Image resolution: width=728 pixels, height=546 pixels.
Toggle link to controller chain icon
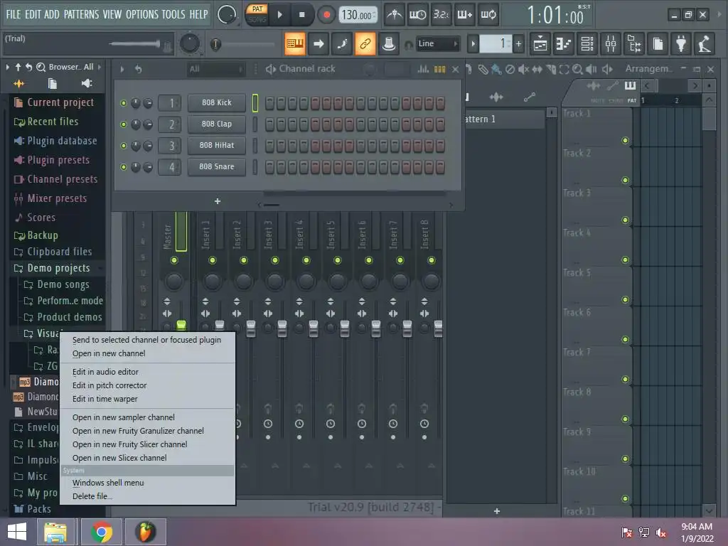365,43
